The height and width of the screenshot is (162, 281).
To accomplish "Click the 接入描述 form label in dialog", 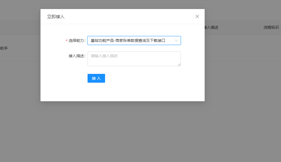I will coord(77,56).
